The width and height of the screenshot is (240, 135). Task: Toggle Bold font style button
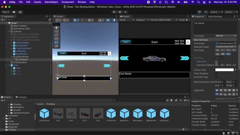pos(217,50)
